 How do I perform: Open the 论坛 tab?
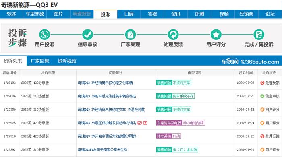[270, 14]
